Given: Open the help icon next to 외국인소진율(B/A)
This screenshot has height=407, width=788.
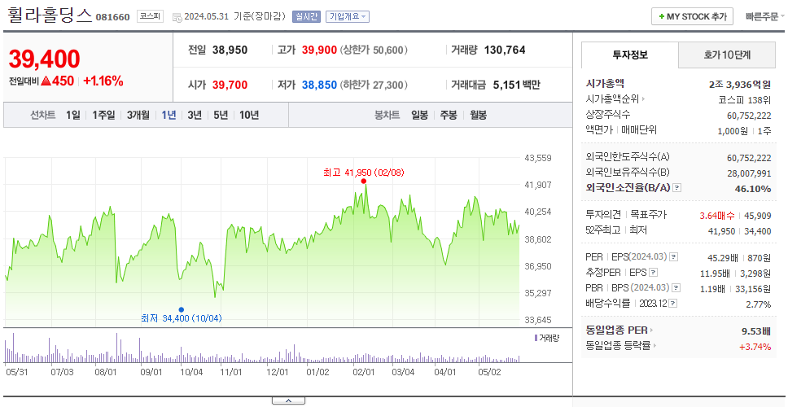Looking at the screenshot, I should (677, 188).
